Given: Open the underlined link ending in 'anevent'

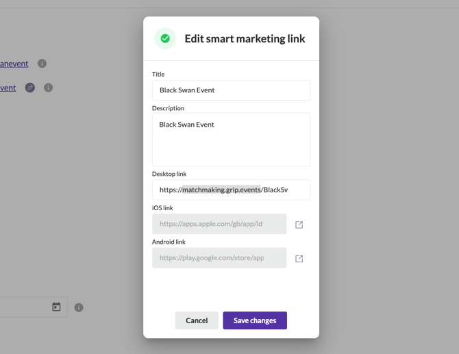Looking at the screenshot, I should click(14, 64).
